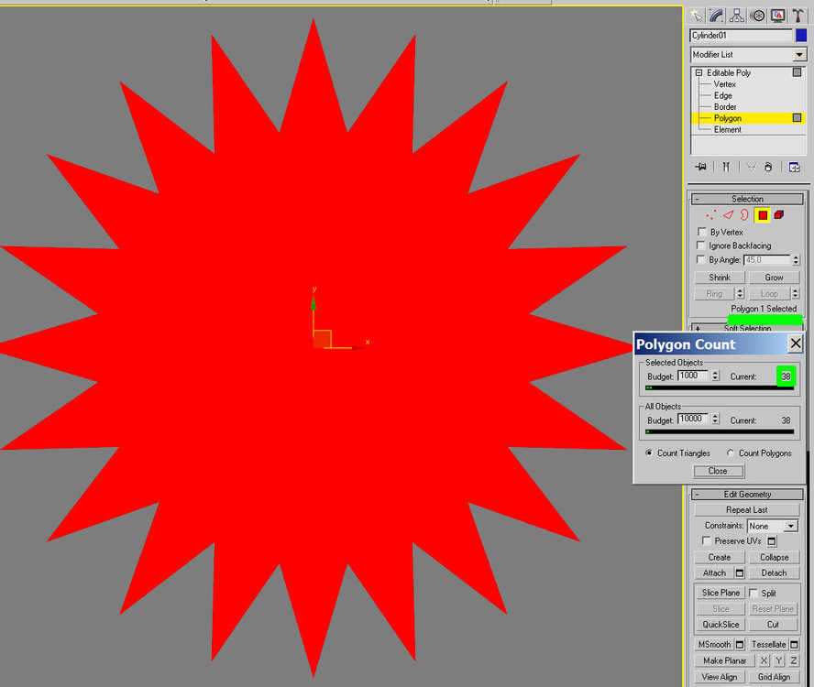Choose Element selection cube icon
Screen dimensions: 814x687
[x=778, y=214]
